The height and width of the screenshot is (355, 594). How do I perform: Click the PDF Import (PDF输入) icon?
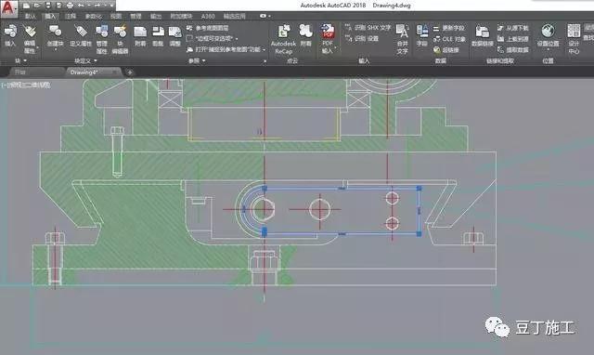pyautogui.click(x=328, y=39)
